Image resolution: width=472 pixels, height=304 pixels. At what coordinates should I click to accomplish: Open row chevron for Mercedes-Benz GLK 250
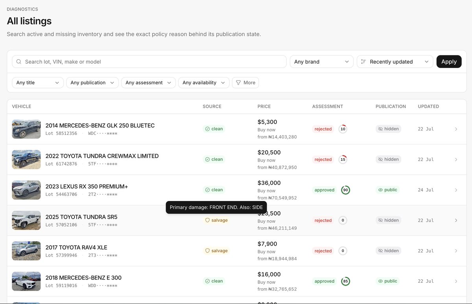click(456, 129)
